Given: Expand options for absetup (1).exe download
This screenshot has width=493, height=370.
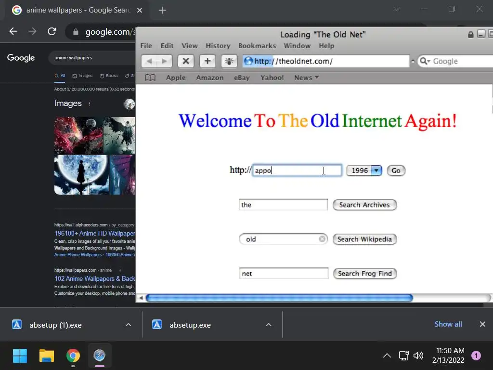Looking at the screenshot, I should point(128,325).
